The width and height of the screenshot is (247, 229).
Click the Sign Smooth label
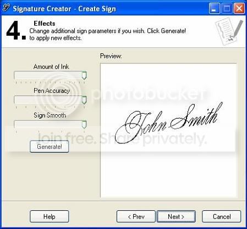pyautogui.click(x=50, y=115)
